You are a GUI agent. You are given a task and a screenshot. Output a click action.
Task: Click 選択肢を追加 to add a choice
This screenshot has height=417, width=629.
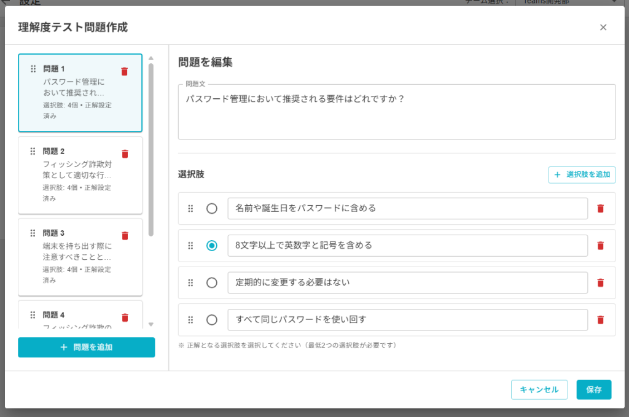coord(582,175)
